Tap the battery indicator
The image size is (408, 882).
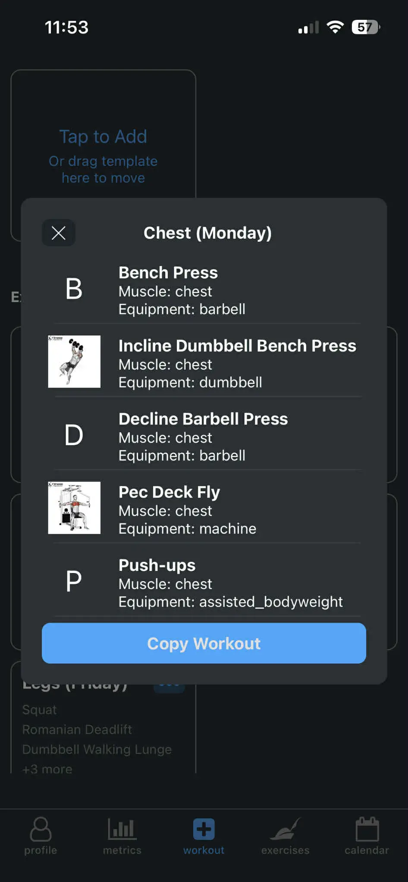365,27
